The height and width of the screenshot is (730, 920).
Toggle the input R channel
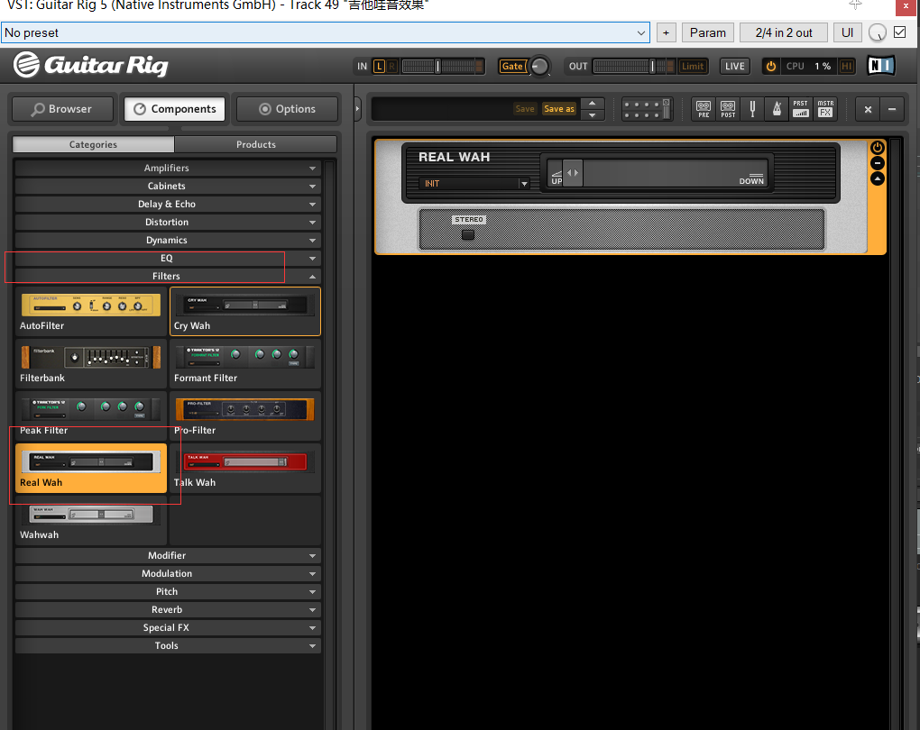click(392, 67)
